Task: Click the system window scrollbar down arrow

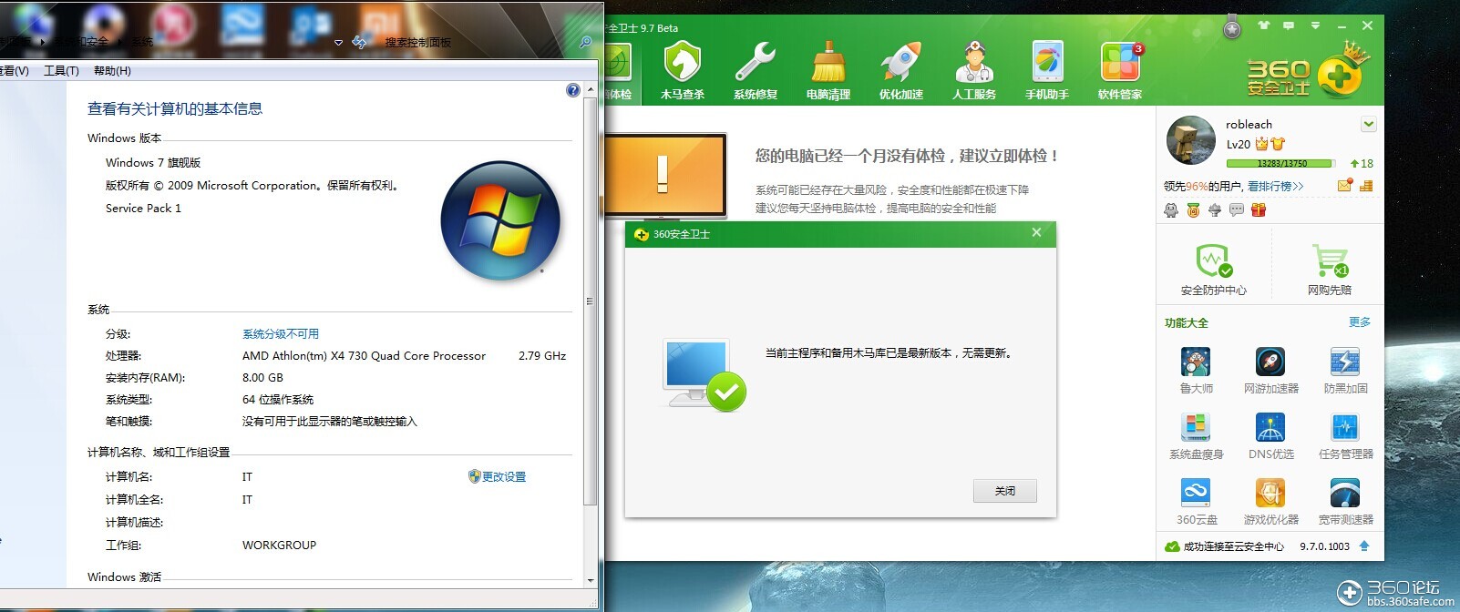Action: [591, 579]
